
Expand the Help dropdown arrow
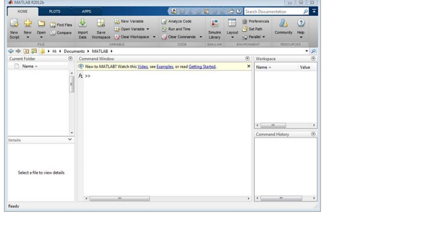(x=301, y=37)
